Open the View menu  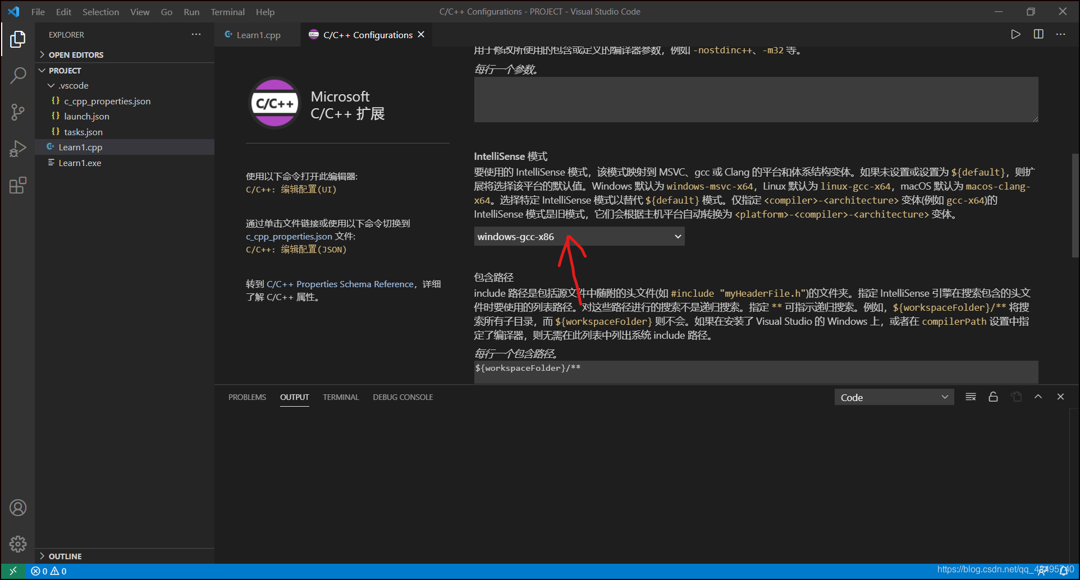140,12
